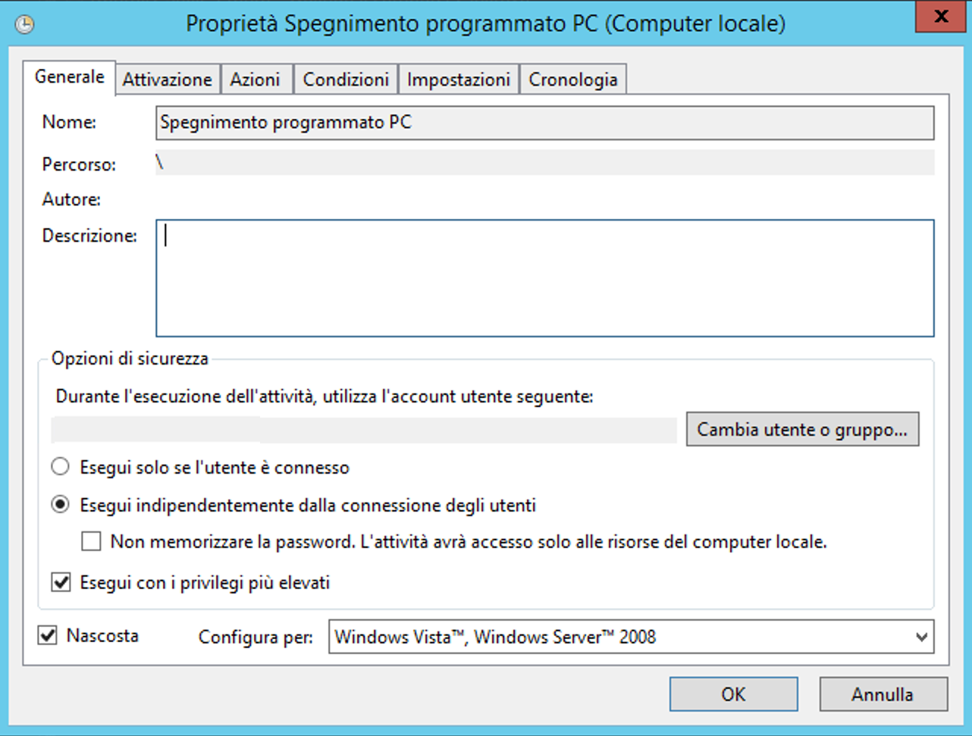972x736 pixels.
Task: Close the properties dialog window
Action: pyautogui.click(x=941, y=17)
